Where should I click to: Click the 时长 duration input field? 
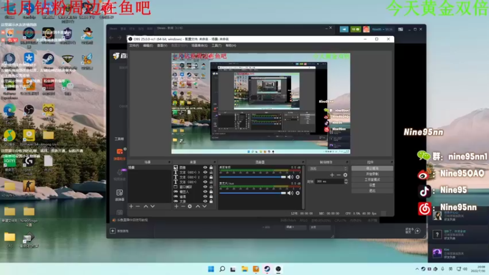329,181
